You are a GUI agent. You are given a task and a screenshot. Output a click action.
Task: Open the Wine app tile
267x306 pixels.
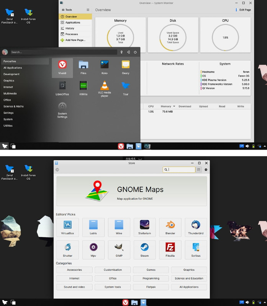119,227
